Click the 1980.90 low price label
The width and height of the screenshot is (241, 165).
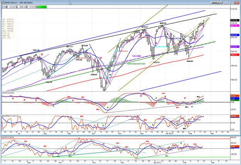pos(190,61)
